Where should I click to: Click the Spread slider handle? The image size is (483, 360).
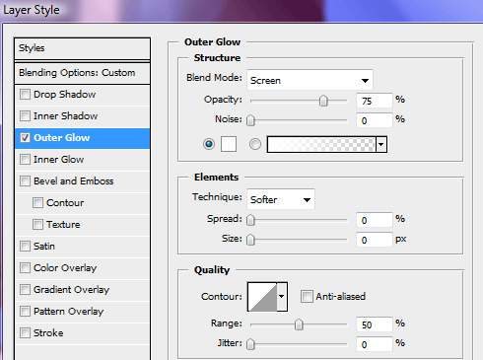[x=250, y=220]
